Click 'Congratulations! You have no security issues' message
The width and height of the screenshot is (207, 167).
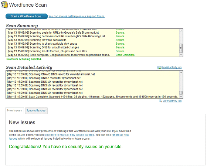[66, 147]
